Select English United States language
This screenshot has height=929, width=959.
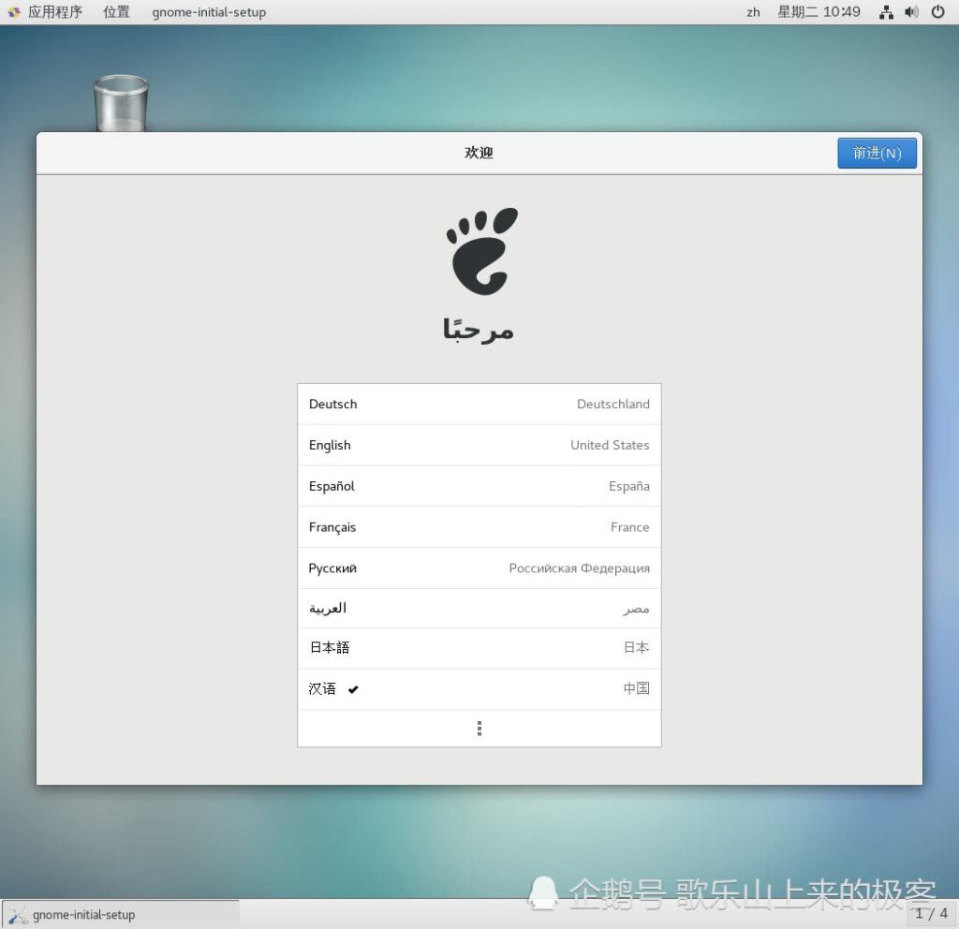479,445
